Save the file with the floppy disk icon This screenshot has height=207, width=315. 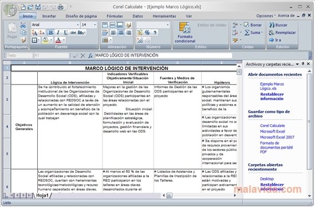38,7
